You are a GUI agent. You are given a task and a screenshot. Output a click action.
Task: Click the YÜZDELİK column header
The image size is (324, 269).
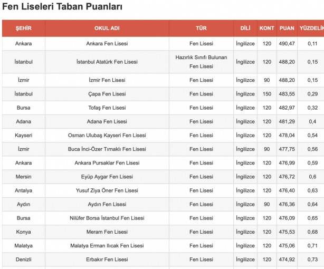click(x=311, y=28)
